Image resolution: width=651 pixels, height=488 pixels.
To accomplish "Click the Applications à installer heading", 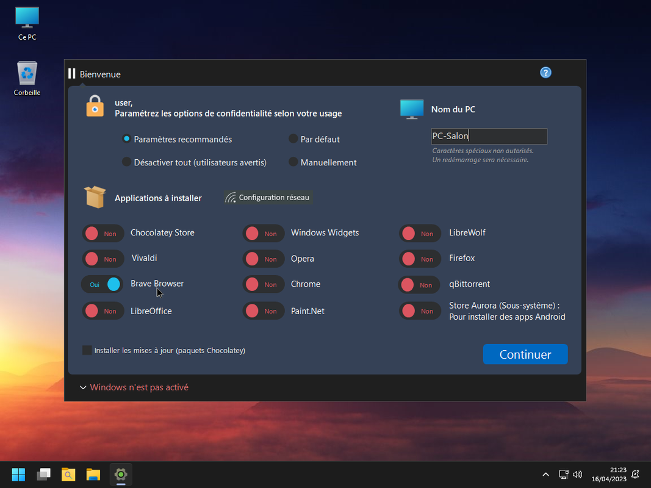I will (158, 198).
